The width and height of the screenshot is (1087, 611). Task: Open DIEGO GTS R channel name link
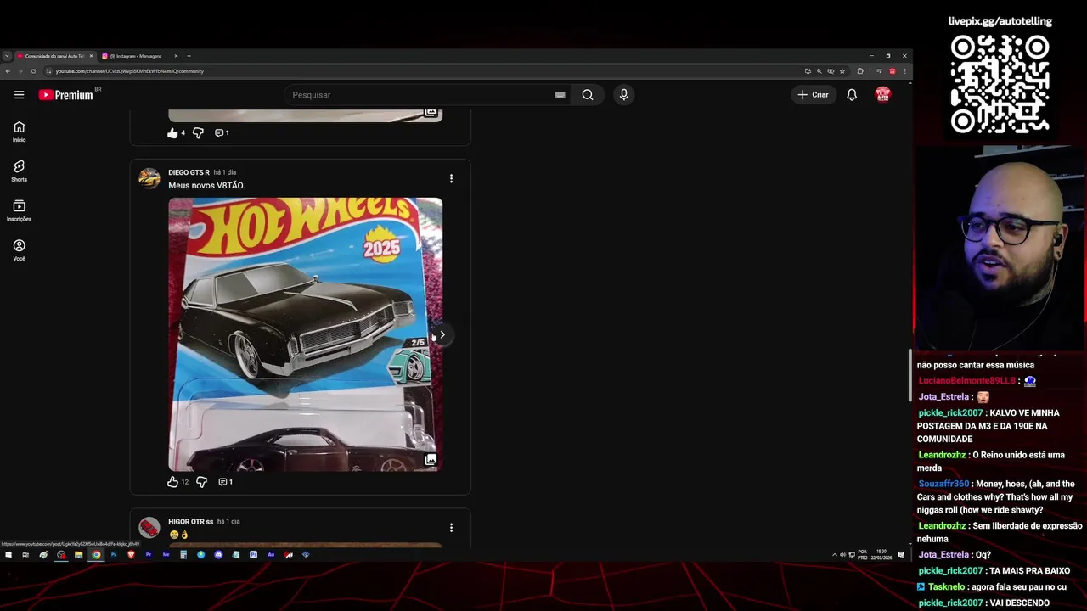pyautogui.click(x=189, y=172)
